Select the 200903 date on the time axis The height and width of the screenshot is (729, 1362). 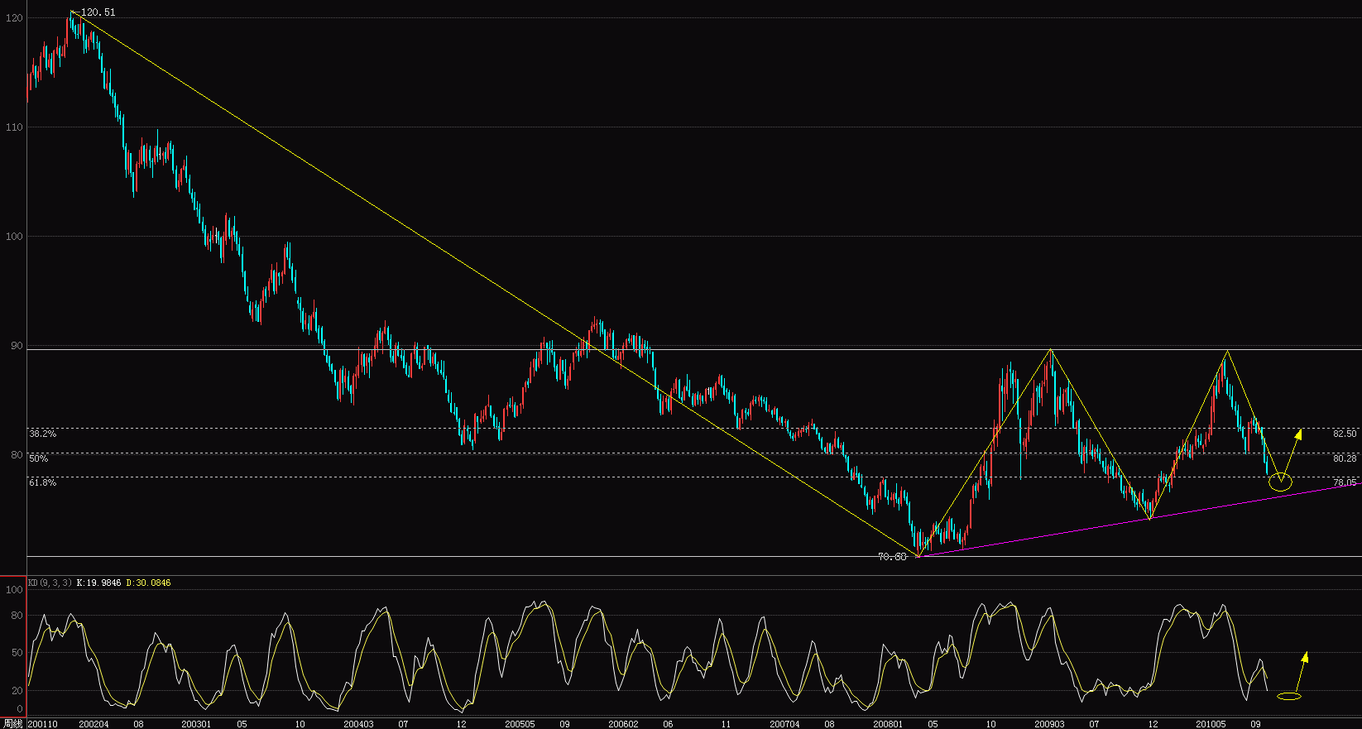click(1049, 724)
